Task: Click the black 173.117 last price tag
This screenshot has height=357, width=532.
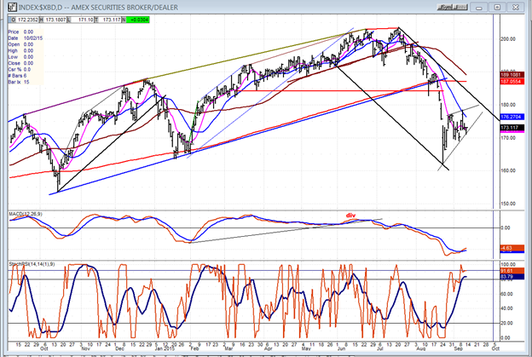Action: pyautogui.click(x=510, y=127)
